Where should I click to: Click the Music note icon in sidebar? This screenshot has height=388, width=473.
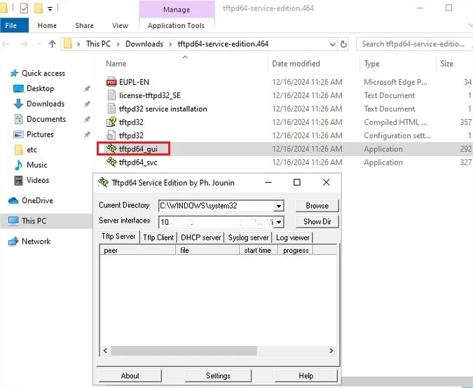pos(18,165)
